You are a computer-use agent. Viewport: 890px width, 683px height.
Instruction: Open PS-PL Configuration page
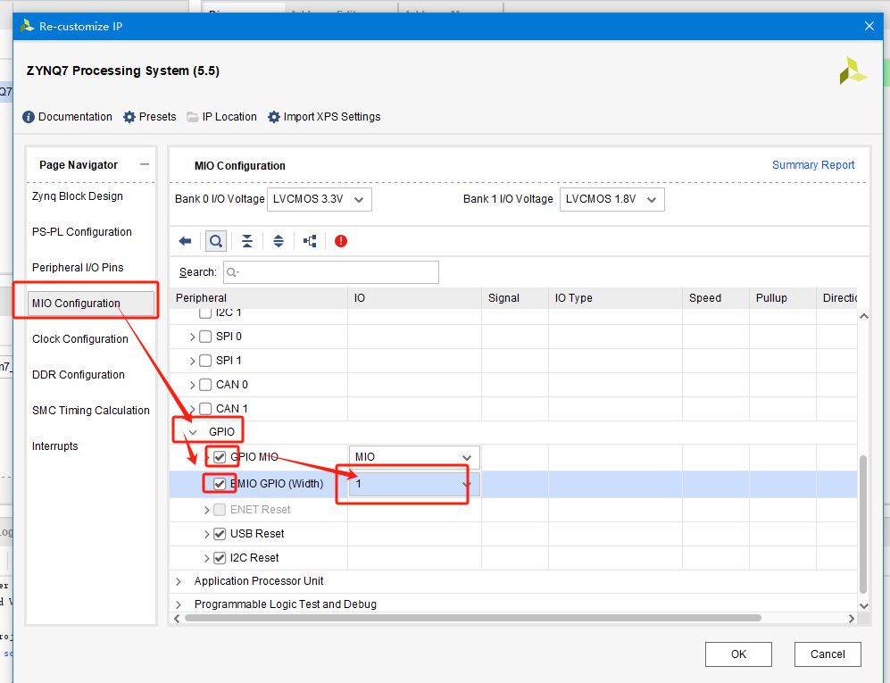click(82, 231)
